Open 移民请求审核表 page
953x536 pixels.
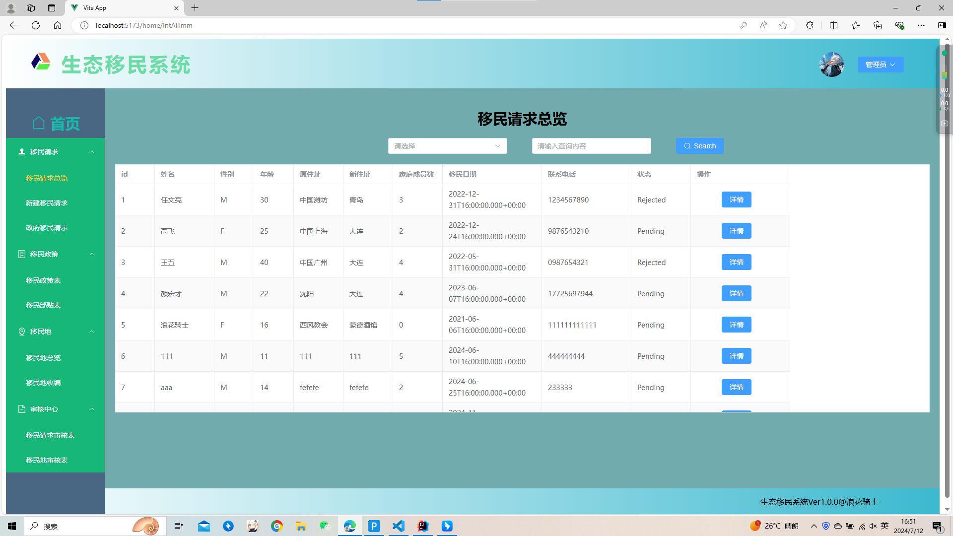click(x=50, y=435)
